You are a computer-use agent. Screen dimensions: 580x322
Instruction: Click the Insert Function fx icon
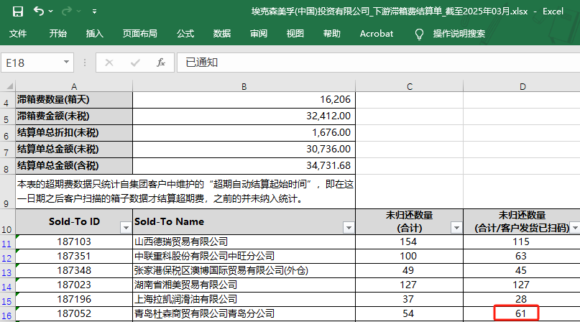point(160,63)
